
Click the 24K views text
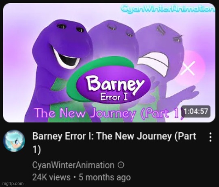tap(52, 178)
